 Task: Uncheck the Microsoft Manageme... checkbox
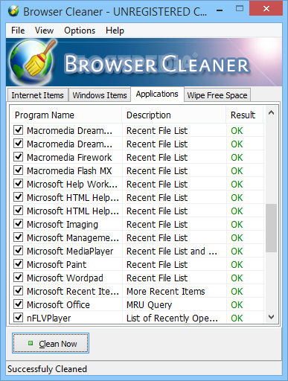click(19, 237)
